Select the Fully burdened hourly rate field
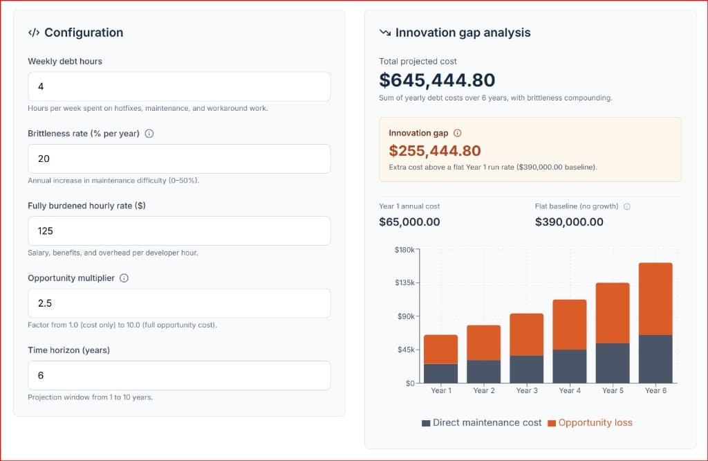This screenshot has width=708, height=461. point(179,231)
